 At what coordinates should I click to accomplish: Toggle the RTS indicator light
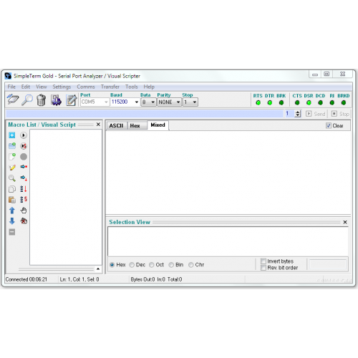click(x=258, y=103)
